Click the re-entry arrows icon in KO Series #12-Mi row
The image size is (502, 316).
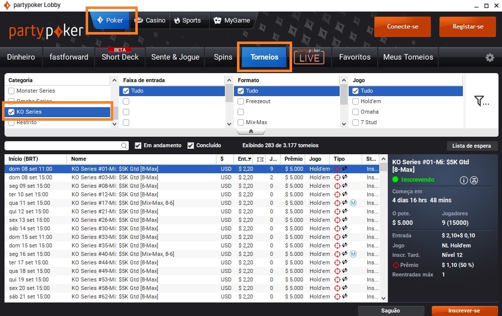(x=345, y=194)
